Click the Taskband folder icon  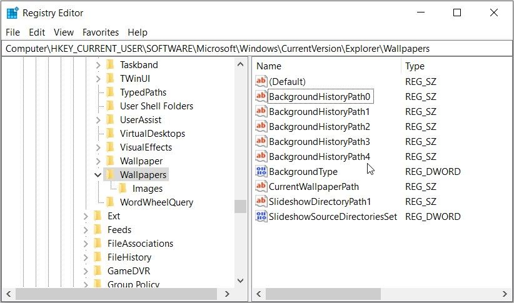(x=111, y=64)
